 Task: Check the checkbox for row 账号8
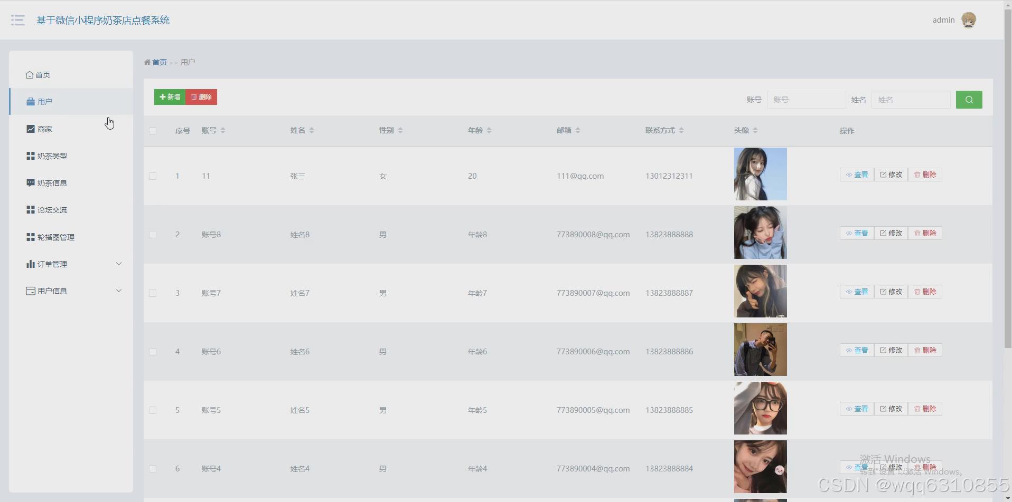coord(153,235)
